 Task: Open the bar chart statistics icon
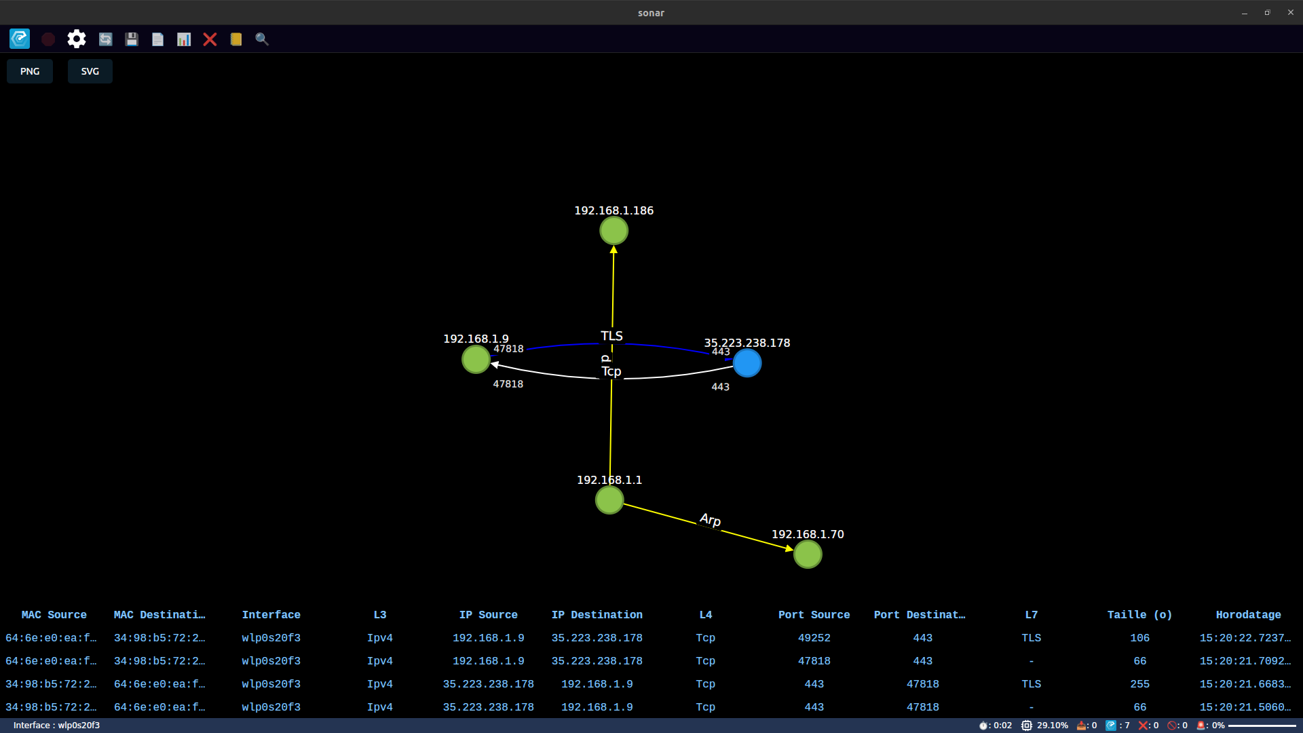coord(184,39)
